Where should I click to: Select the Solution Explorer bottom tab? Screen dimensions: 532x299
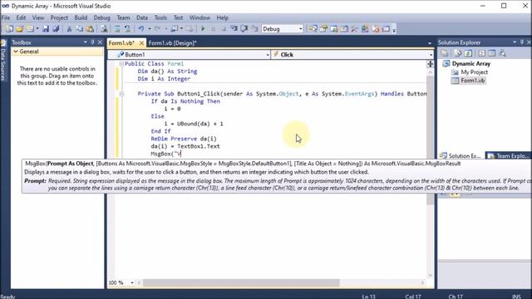pos(461,156)
